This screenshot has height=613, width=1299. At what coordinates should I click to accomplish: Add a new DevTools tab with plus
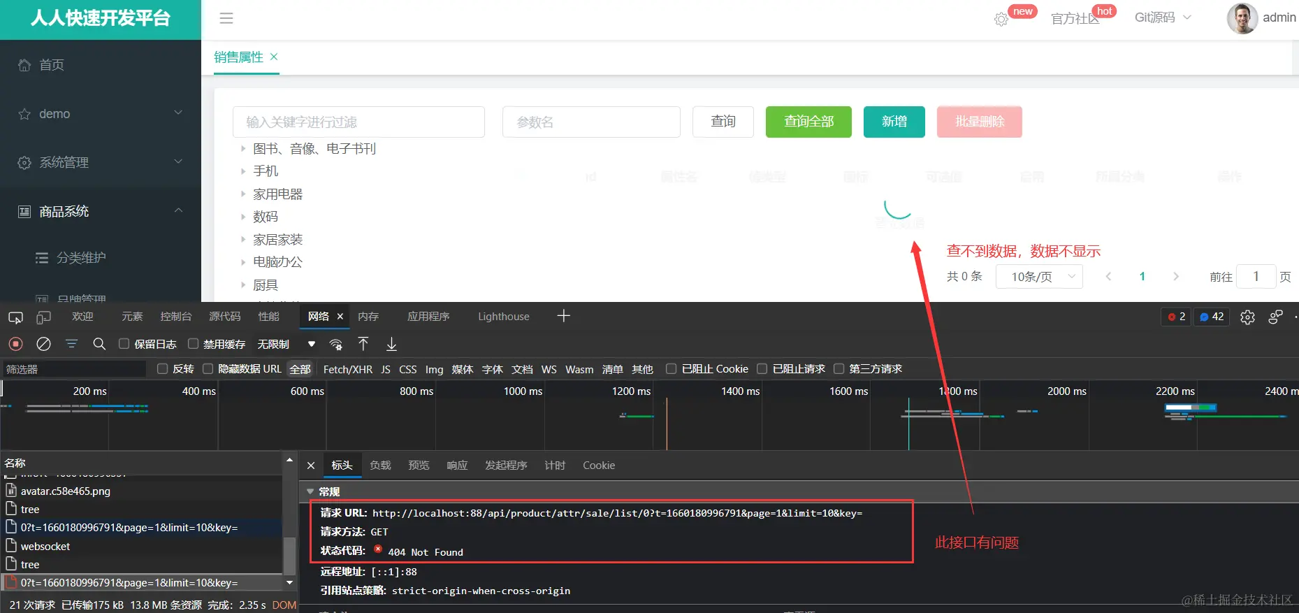click(564, 316)
